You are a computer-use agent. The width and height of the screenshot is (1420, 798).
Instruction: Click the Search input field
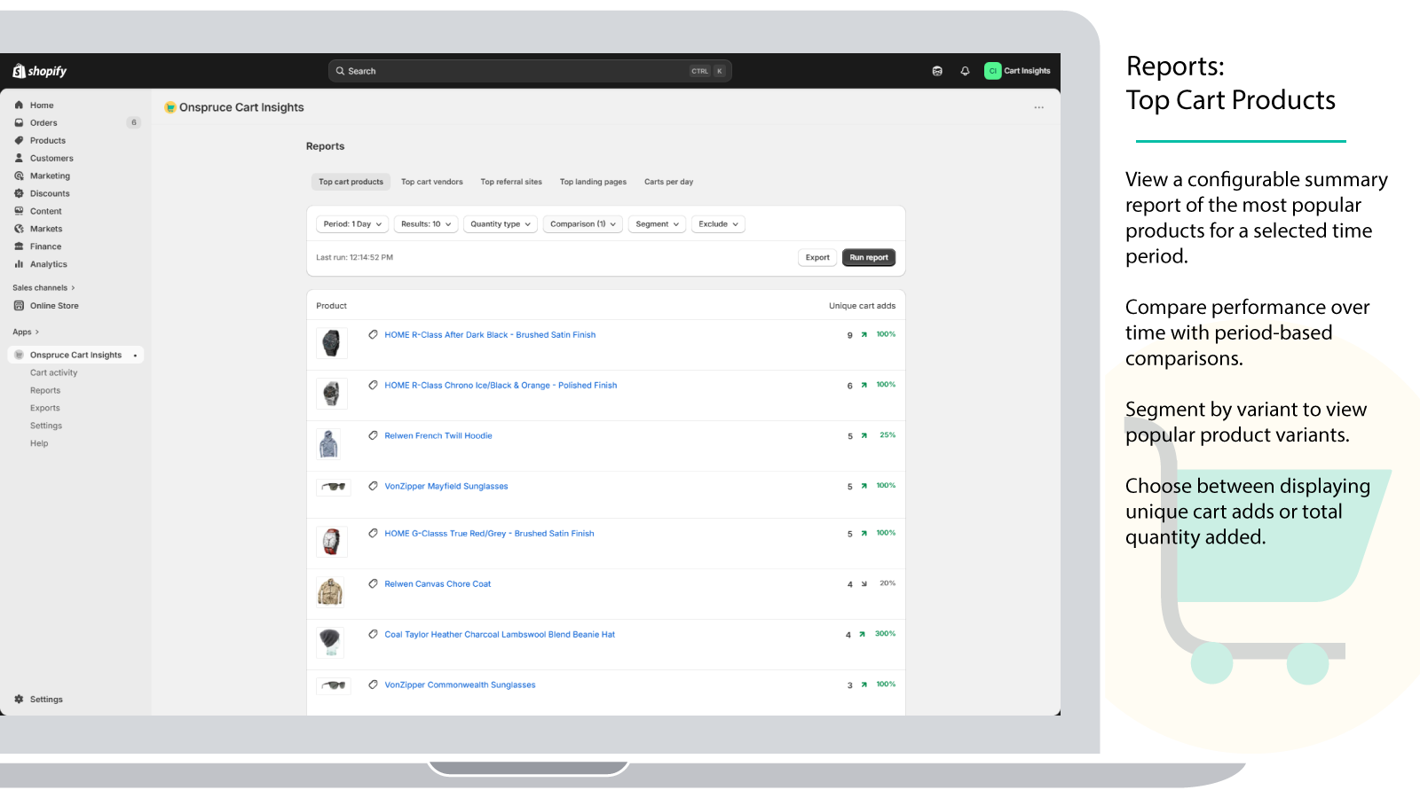tap(530, 71)
